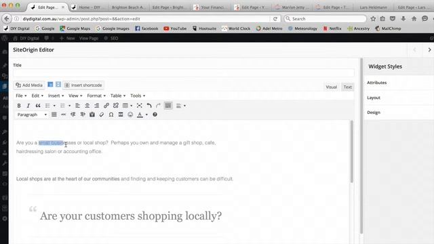Open the YouTube bookmark
The image size is (434, 244).
[175, 28]
